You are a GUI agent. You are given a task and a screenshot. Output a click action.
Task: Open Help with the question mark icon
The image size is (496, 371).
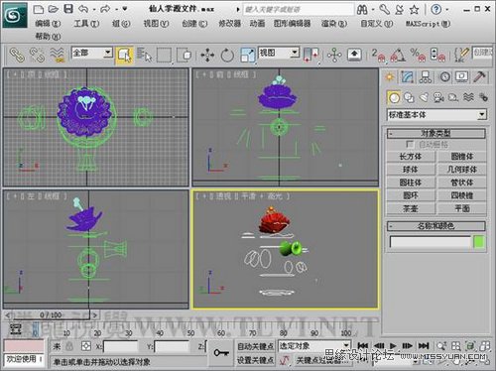coord(436,10)
